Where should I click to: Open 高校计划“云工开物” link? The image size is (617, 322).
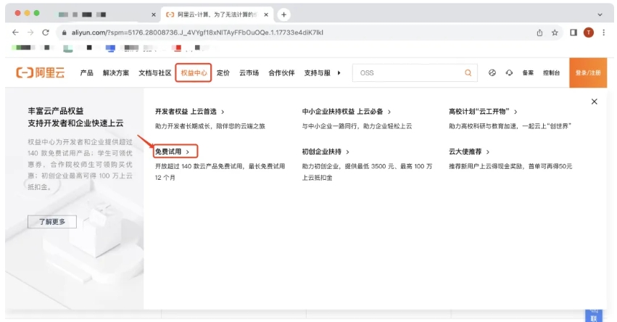click(x=479, y=112)
